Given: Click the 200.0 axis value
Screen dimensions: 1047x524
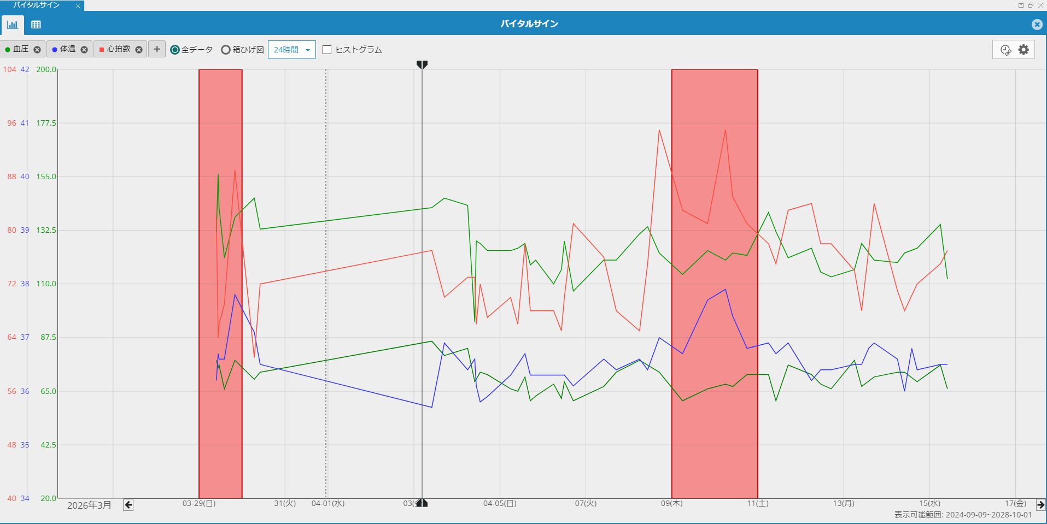Looking at the screenshot, I should click(46, 69).
